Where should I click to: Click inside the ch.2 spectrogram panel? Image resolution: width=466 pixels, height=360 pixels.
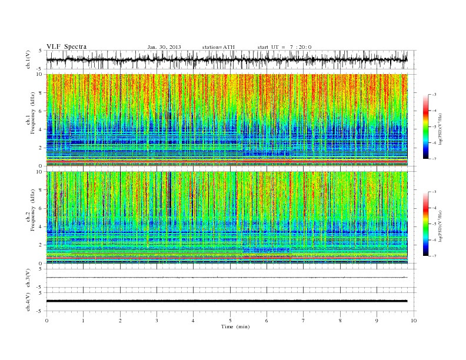227,218
